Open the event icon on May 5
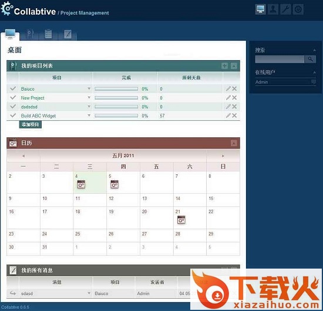 coord(115,184)
